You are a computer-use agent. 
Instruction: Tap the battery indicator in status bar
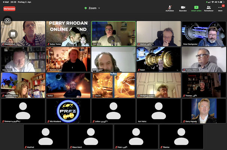point(222,2)
